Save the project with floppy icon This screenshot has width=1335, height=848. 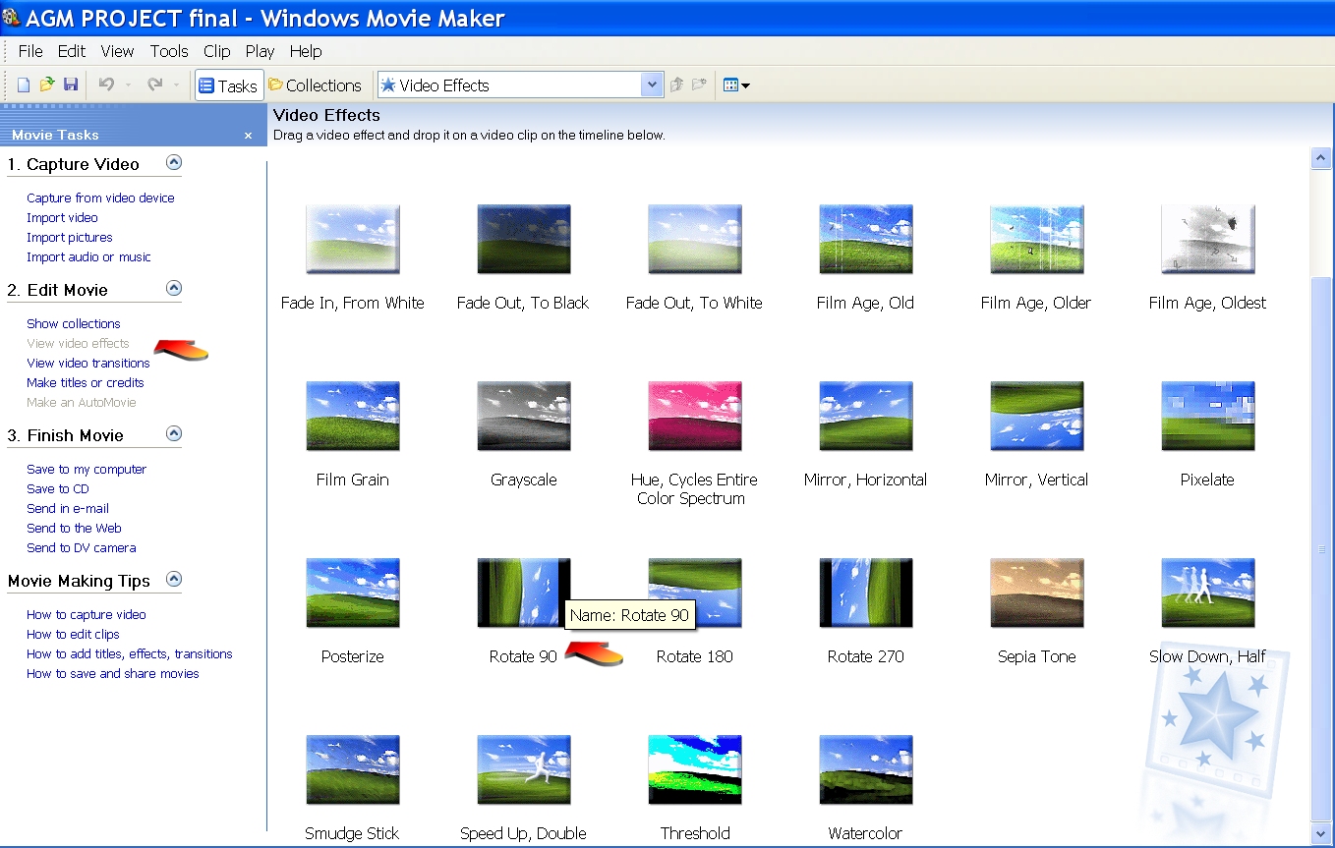coord(71,85)
